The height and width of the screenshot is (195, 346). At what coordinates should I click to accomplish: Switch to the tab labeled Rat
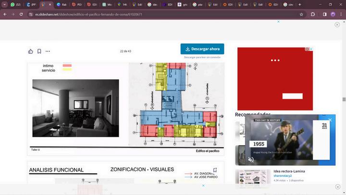click(62, 4)
